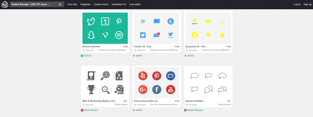Click Free for commercial use license text
The height and width of the screenshot is (117, 313).
[x=164, y=104]
